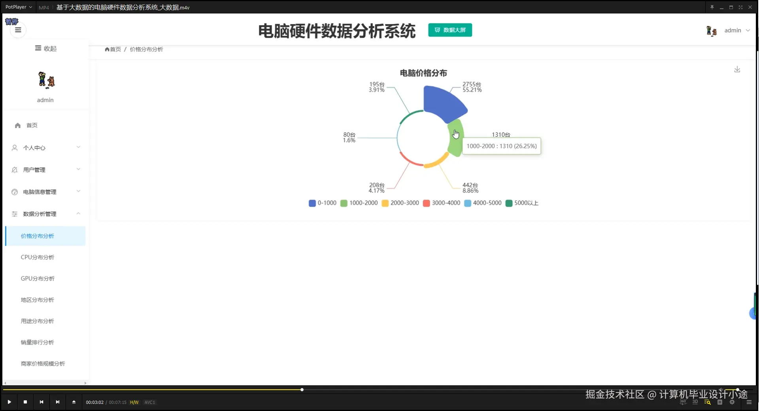
Task: Click the 3D mode icon in player
Action: tap(695, 402)
